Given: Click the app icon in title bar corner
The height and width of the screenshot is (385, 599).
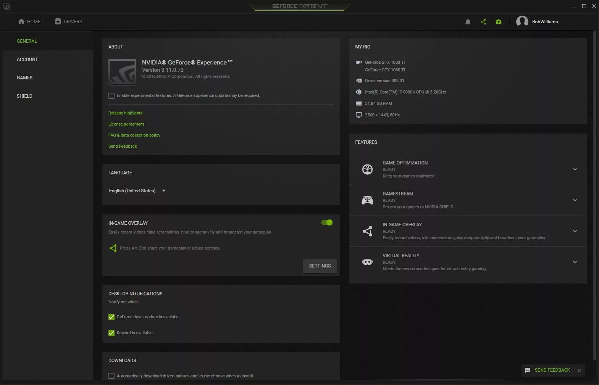Looking at the screenshot, I should [6, 6].
